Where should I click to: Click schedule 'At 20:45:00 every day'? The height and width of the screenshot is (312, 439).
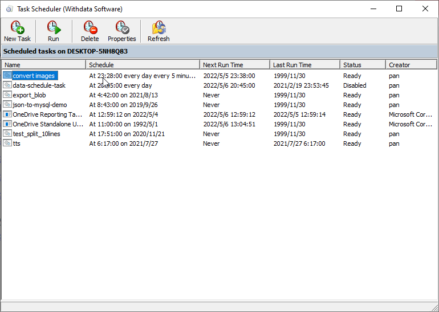pyautogui.click(x=121, y=85)
